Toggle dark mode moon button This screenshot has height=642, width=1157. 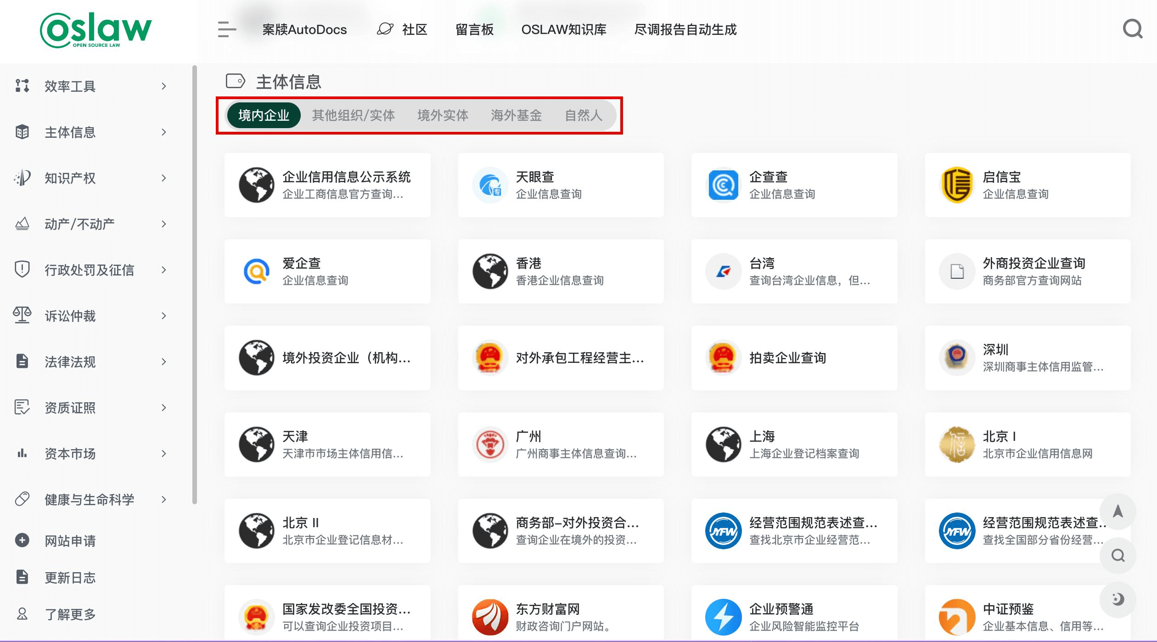point(1118,599)
